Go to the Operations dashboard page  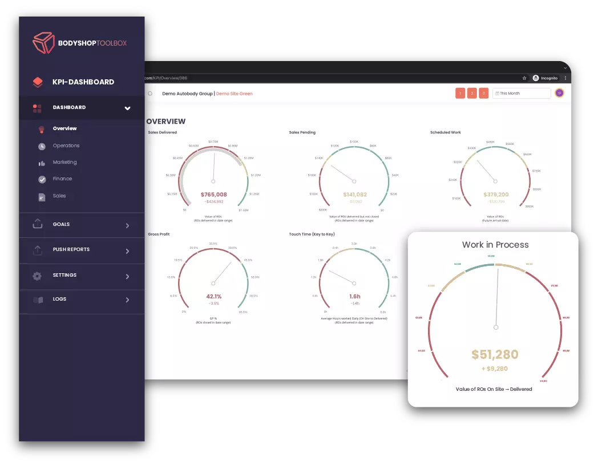pyautogui.click(x=66, y=146)
